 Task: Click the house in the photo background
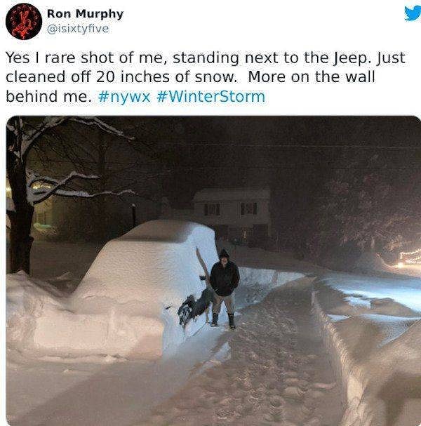[x=232, y=213]
